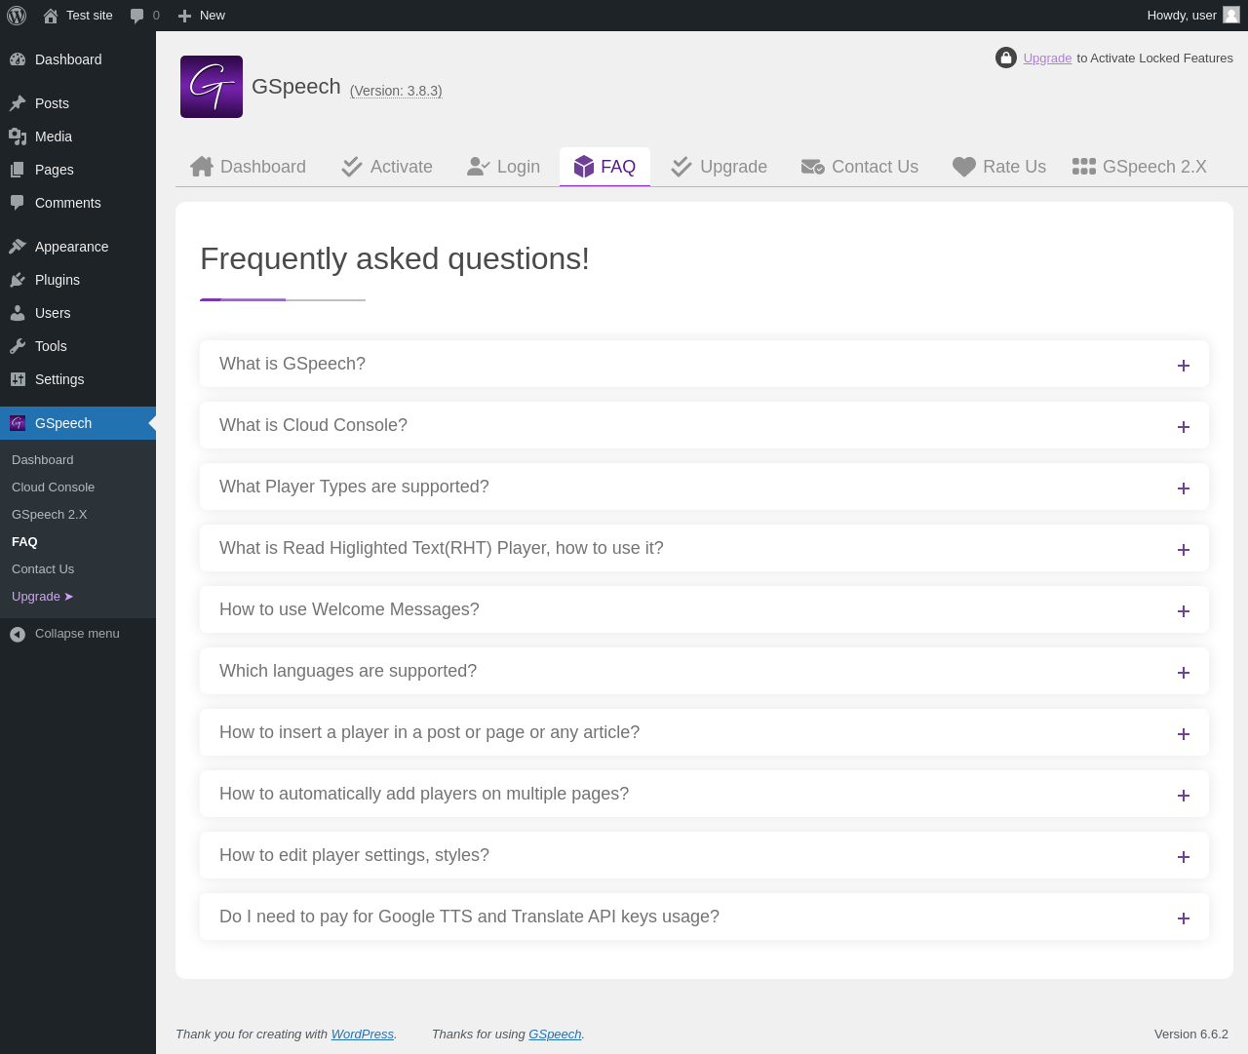Screen dimensions: 1248x1054
Task: Click "Version 6.6.2" footer text
Action: (x=1191, y=1034)
